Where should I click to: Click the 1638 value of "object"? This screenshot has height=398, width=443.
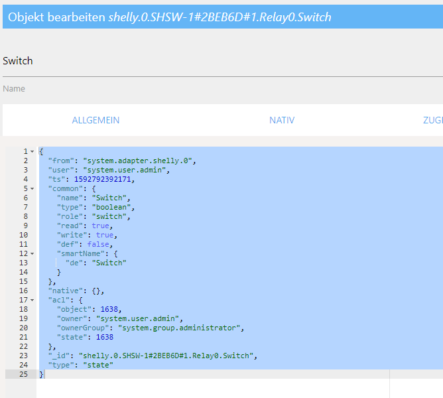109,309
